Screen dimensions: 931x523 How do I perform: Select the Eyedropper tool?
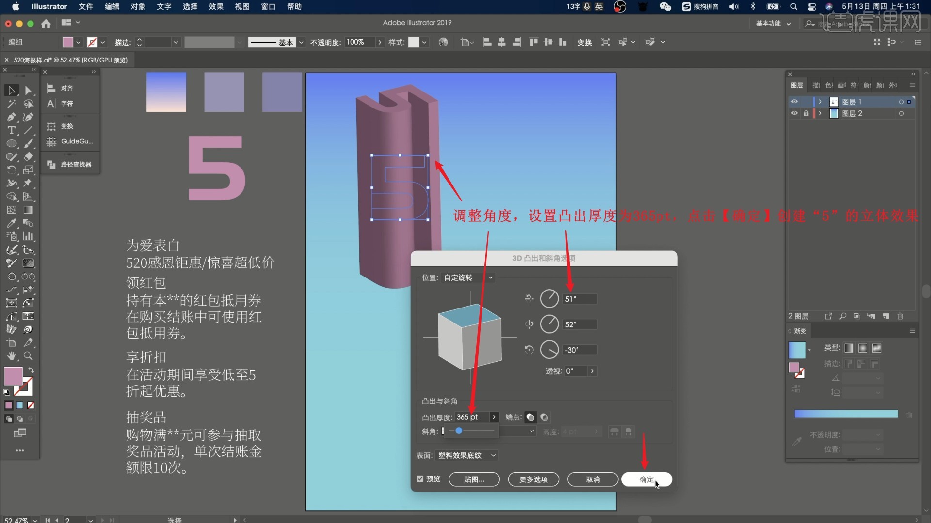(x=12, y=223)
